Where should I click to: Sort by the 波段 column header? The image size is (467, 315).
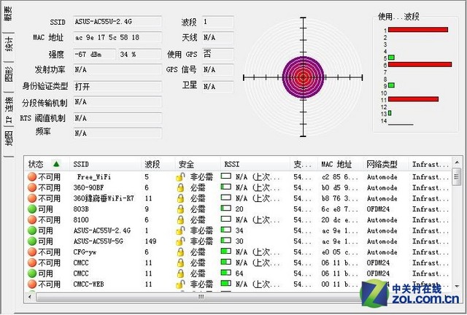pyautogui.click(x=158, y=164)
